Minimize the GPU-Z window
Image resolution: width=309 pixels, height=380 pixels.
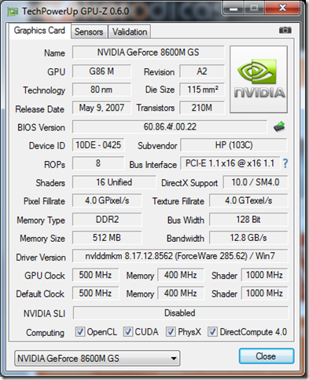click(234, 9)
